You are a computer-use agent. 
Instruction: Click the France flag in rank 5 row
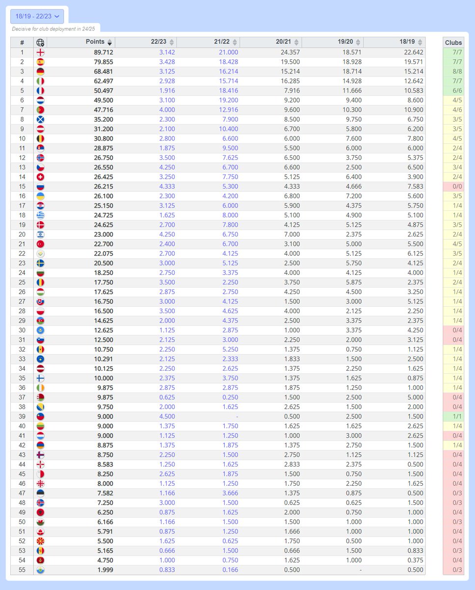click(x=40, y=90)
